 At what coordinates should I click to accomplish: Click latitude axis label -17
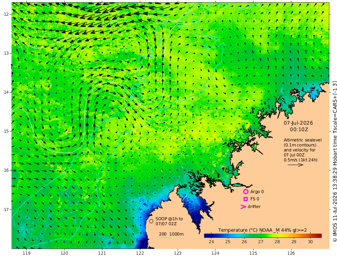tap(6, 210)
